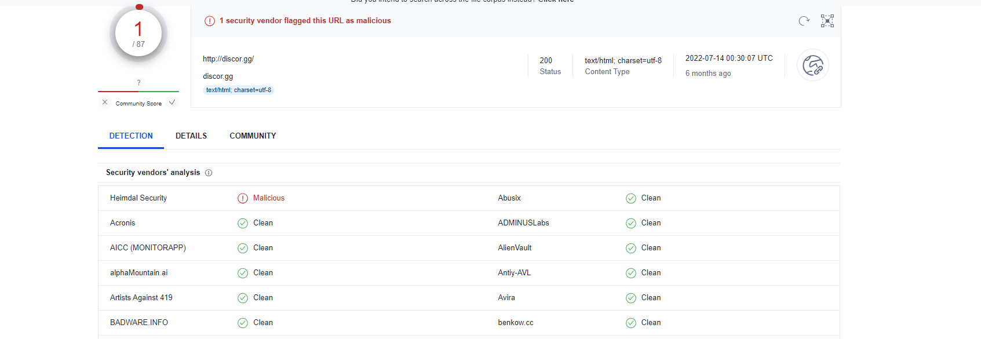Viewport: 981px width, 339px height.
Task: Click Artists Against 419 clean checkmark icon
Action: pos(243,298)
